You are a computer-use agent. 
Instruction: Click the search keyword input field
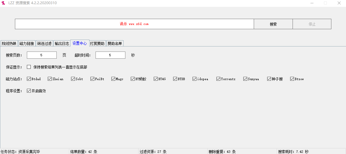(134, 24)
